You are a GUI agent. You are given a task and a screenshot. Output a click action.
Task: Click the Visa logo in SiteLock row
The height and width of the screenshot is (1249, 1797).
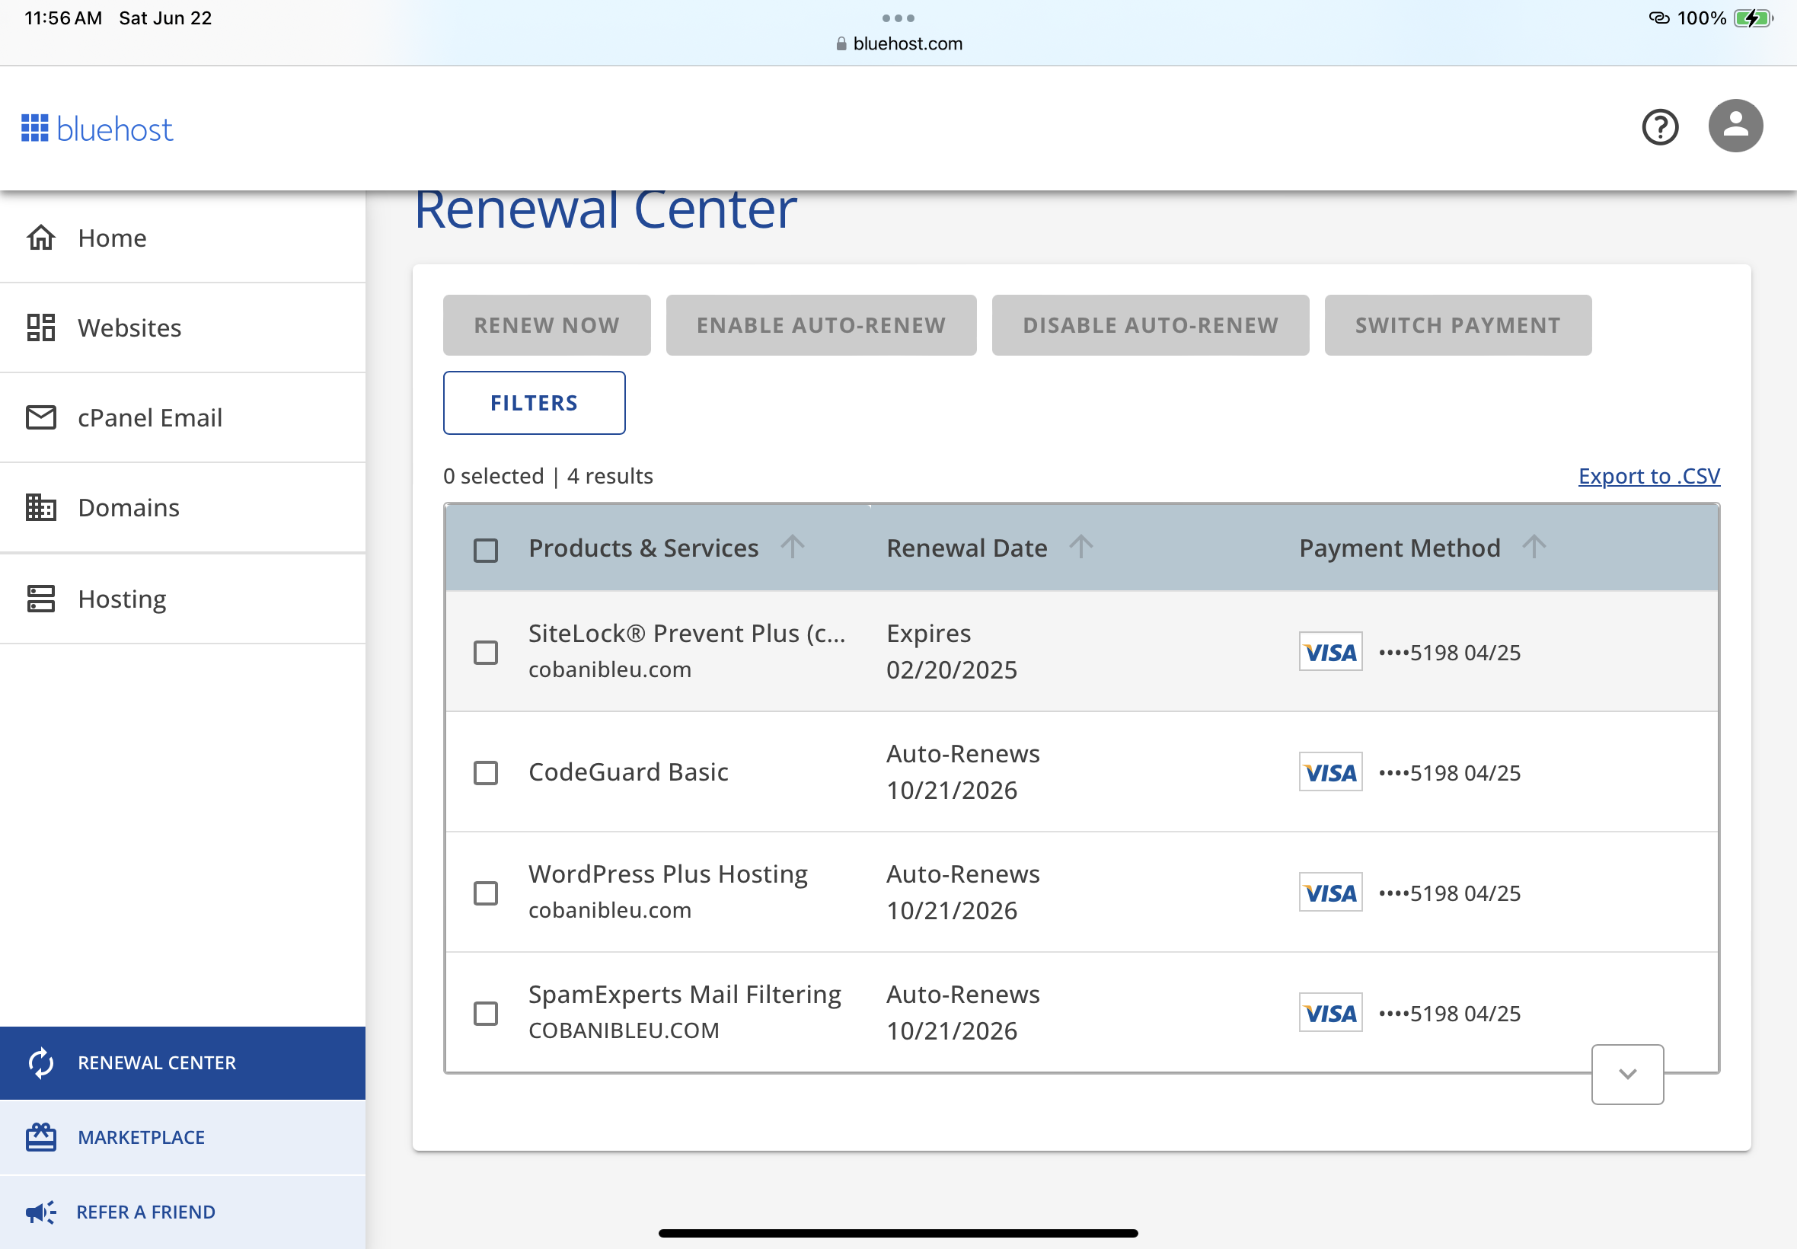tap(1330, 652)
